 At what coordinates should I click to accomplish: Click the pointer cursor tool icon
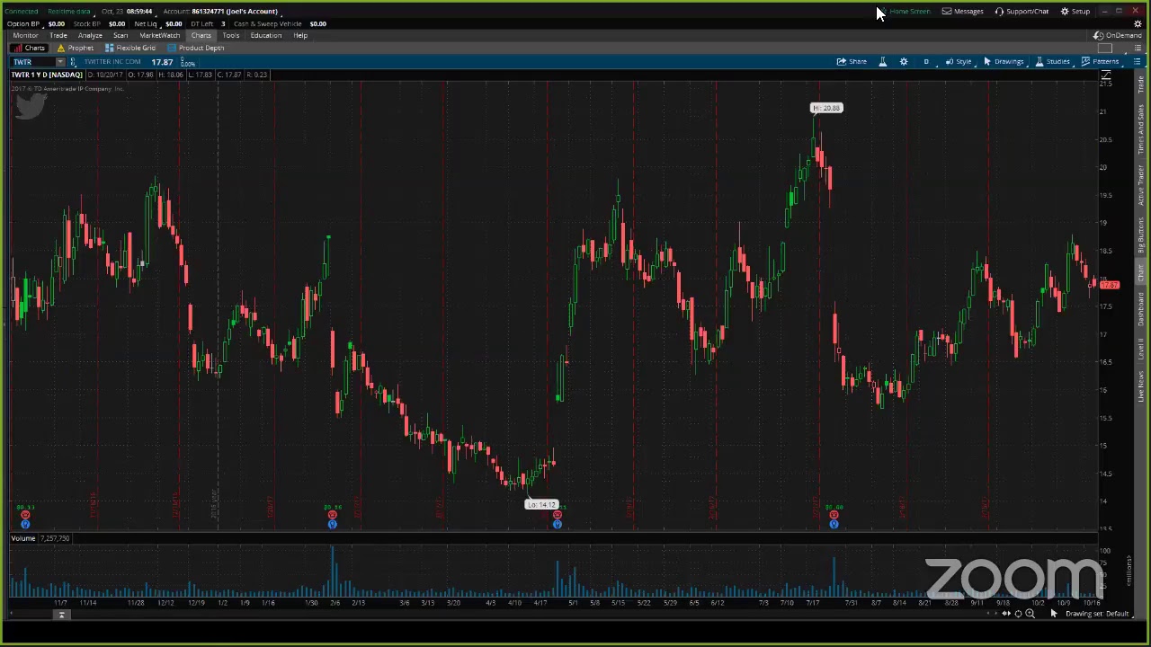point(1054,614)
